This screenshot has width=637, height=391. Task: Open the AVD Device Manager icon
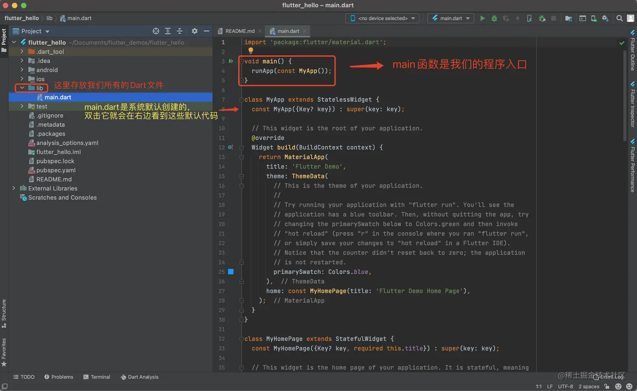point(594,18)
